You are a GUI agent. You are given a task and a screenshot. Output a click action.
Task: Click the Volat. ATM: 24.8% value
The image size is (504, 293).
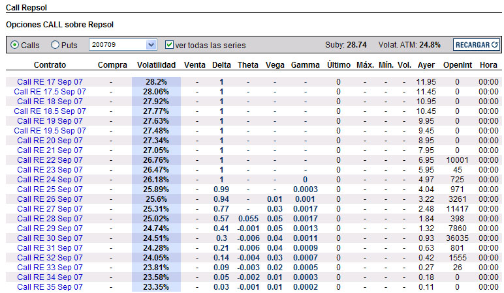(x=409, y=45)
